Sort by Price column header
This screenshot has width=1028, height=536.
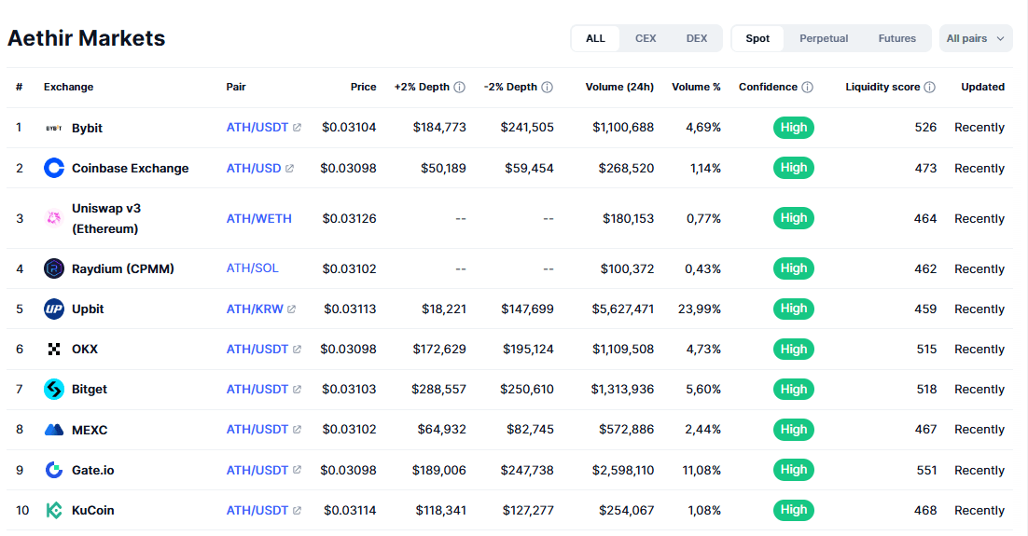point(363,87)
